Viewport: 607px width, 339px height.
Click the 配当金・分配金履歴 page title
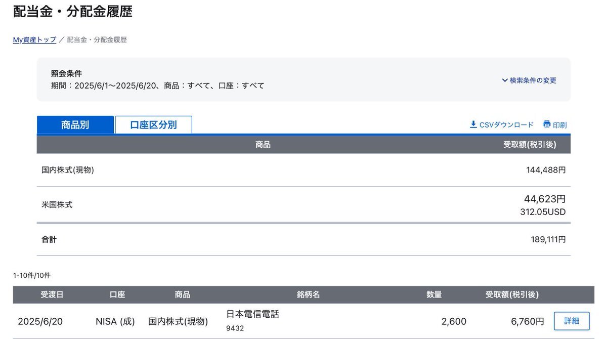click(x=73, y=11)
